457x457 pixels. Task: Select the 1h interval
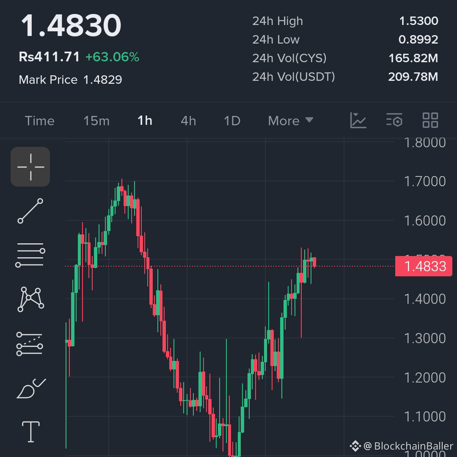[x=145, y=121]
